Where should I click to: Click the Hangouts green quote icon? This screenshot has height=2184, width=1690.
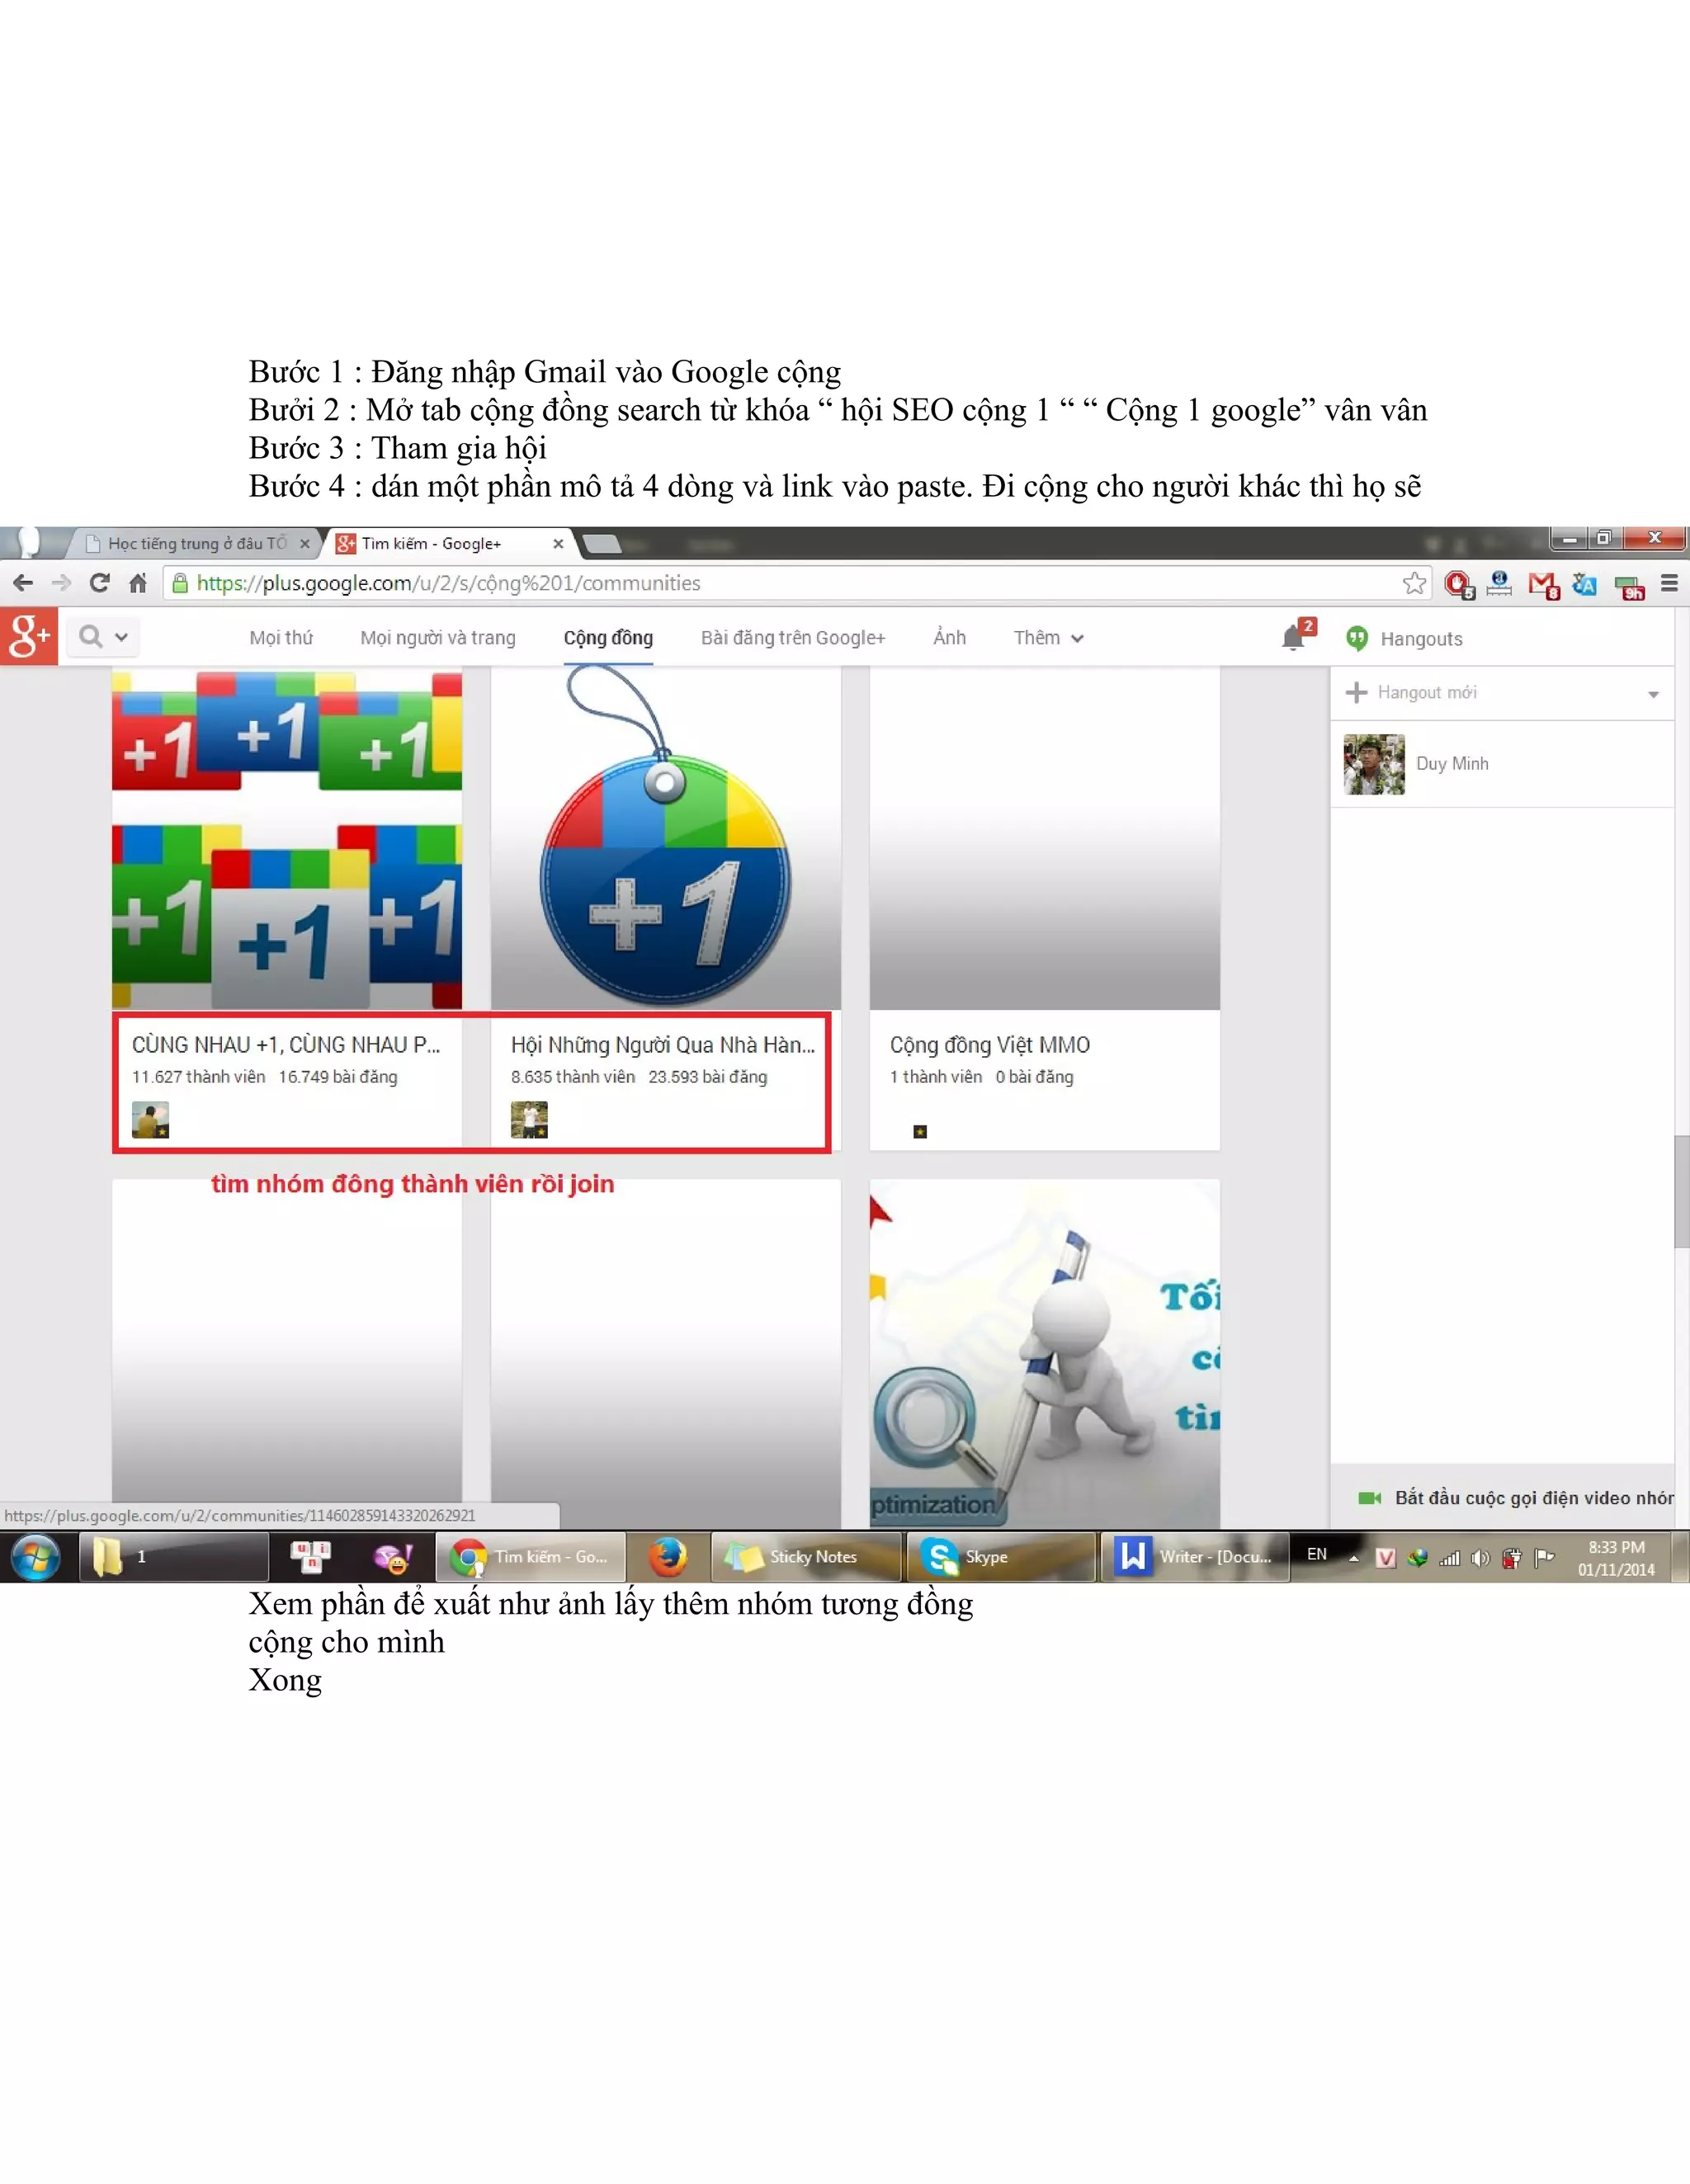click(x=1356, y=638)
